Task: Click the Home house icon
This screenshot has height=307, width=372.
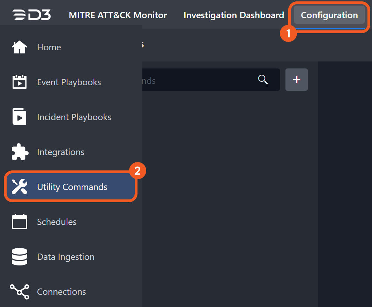Action: [x=20, y=47]
